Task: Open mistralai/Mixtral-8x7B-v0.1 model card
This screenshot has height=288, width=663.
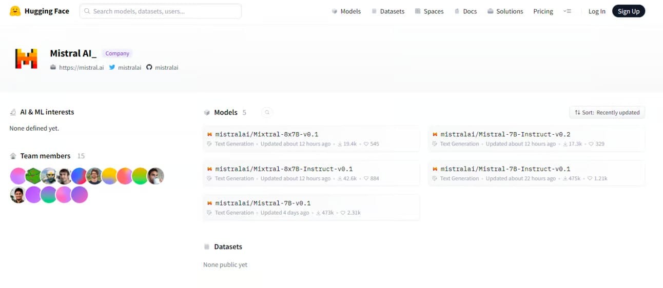Action: pyautogui.click(x=311, y=138)
